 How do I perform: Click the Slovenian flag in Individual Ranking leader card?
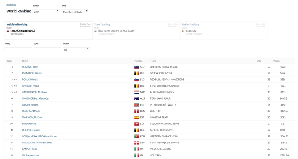[8, 31]
